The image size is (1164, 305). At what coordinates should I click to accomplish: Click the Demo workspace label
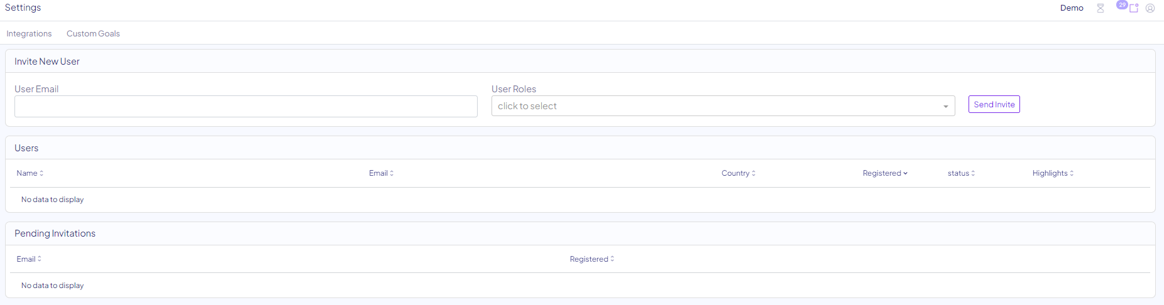point(1072,8)
